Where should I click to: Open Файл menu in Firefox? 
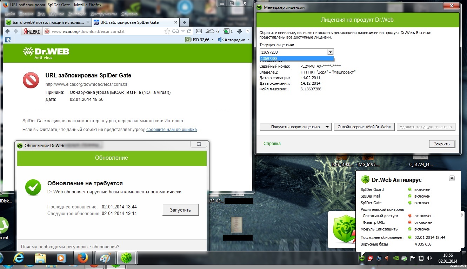point(10,14)
